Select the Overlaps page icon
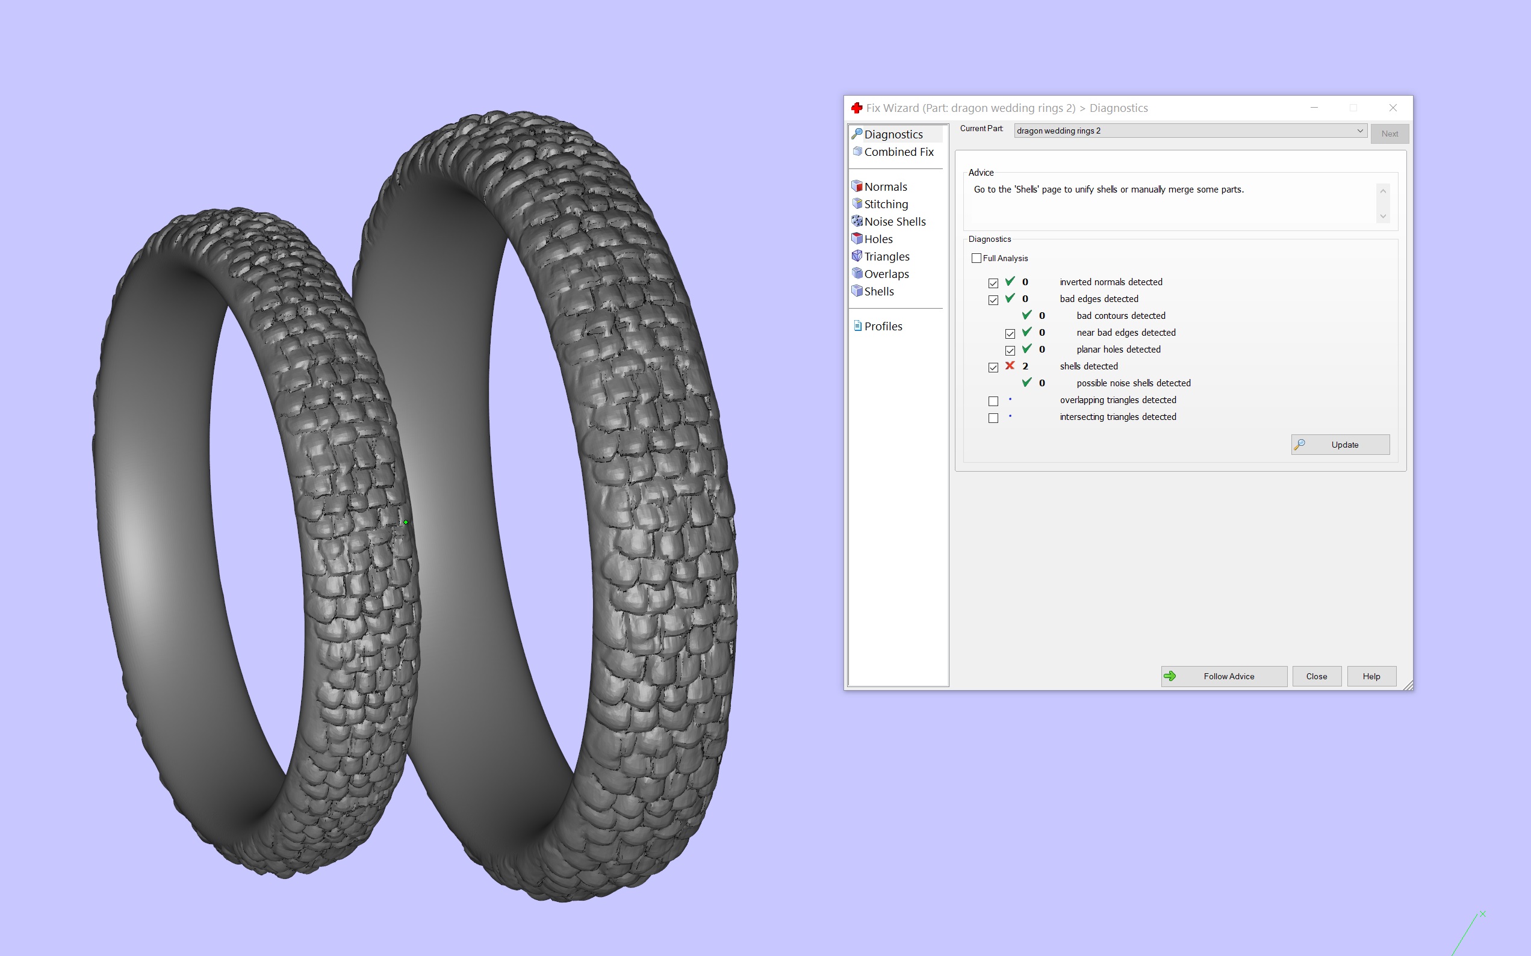 tap(857, 273)
